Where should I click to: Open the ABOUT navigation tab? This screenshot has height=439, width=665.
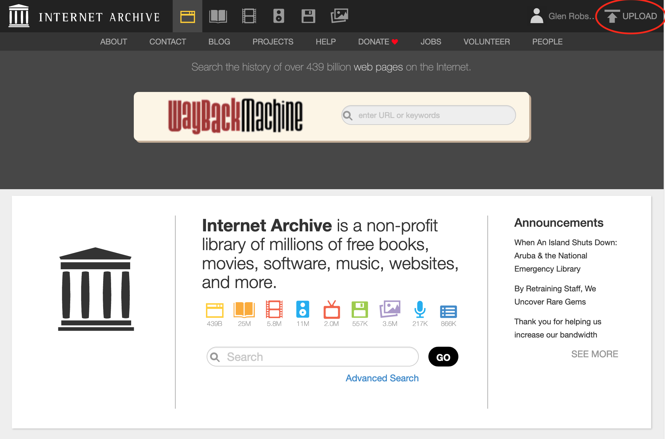click(113, 41)
